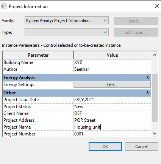161x164 pixels.
Task: Click the vertical scrollbar thumb
Action: [x=155, y=98]
